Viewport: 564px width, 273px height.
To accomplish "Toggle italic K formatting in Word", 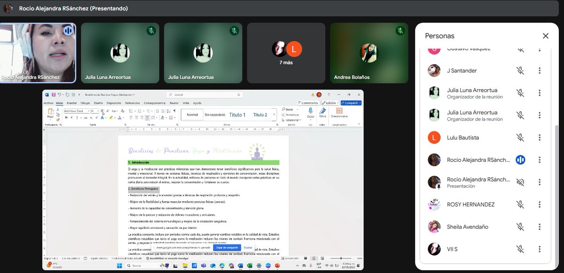I will 72,117.
